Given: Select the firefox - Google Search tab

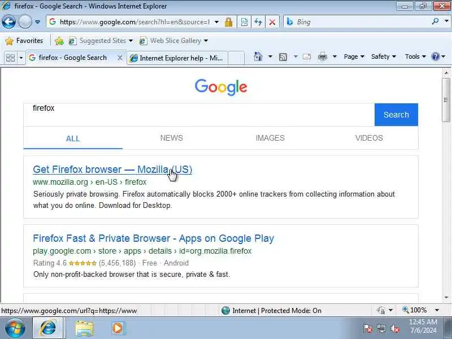Looking at the screenshot, I should point(72,58).
